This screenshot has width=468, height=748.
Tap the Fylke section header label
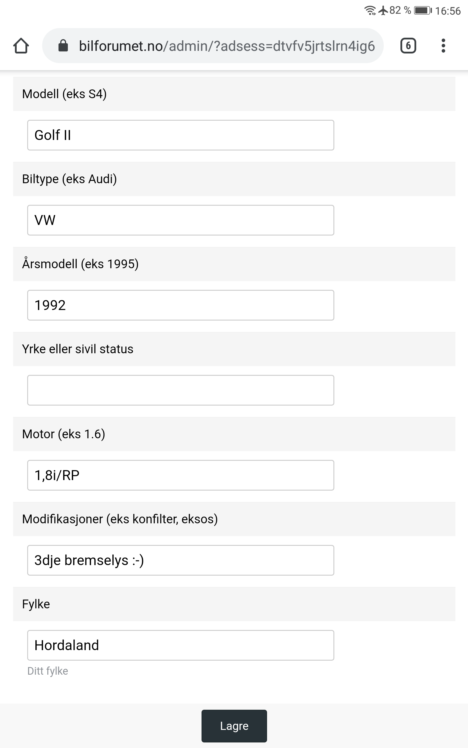pyautogui.click(x=36, y=604)
